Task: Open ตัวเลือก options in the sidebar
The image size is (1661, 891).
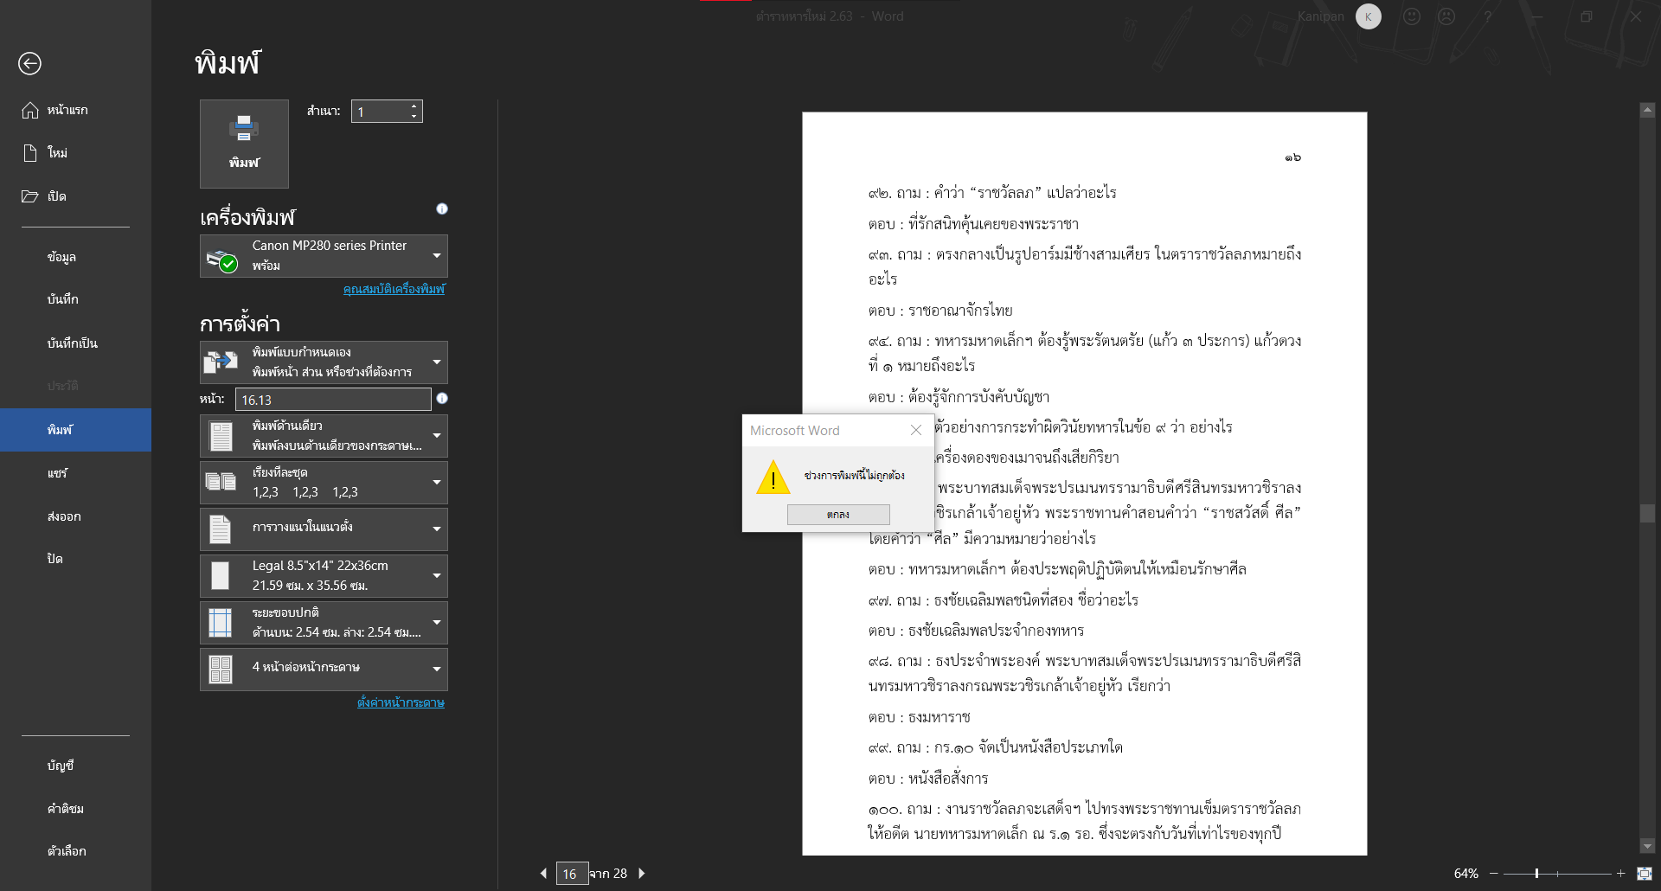Action: click(75, 851)
